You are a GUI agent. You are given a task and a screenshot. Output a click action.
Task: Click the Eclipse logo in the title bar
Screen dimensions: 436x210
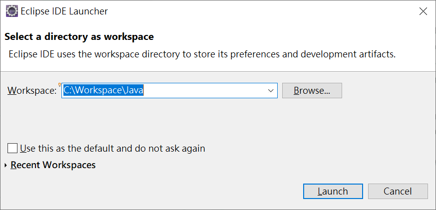pos(11,11)
